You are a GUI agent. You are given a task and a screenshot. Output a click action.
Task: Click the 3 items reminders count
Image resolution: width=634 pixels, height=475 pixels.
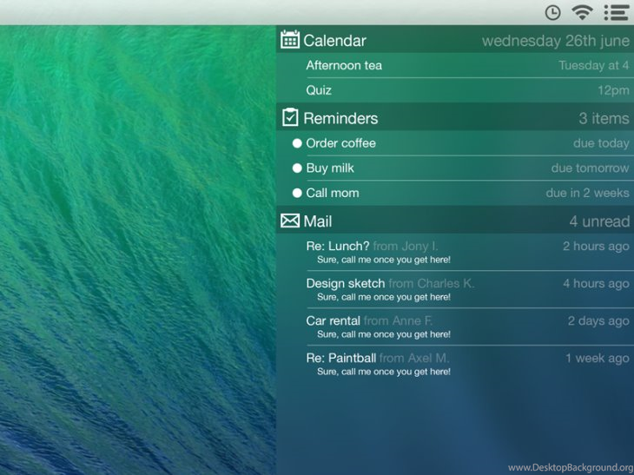(604, 118)
